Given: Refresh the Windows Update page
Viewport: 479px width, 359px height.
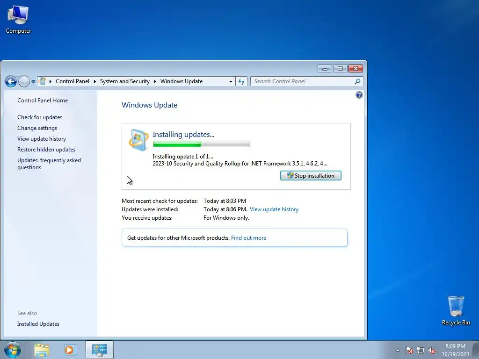Looking at the screenshot, I should [x=241, y=81].
